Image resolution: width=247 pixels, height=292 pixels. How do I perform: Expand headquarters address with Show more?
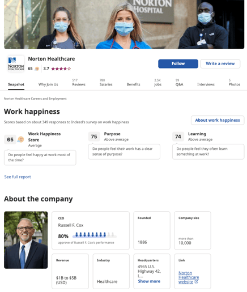point(149,281)
